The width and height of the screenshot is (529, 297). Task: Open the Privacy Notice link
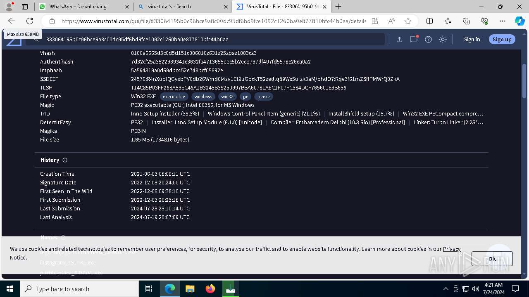click(452, 249)
